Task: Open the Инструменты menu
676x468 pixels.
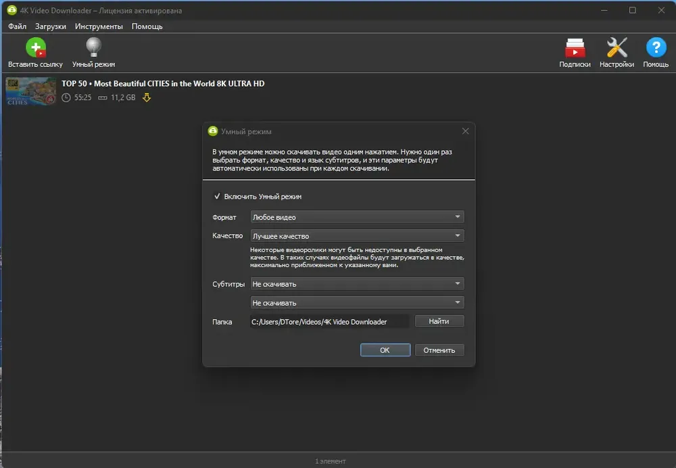Action: [x=99, y=26]
